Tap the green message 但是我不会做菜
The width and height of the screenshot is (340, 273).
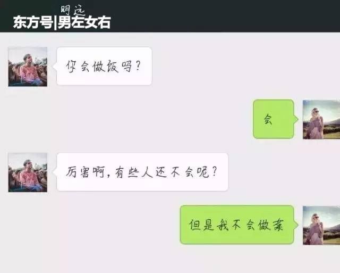click(x=237, y=225)
